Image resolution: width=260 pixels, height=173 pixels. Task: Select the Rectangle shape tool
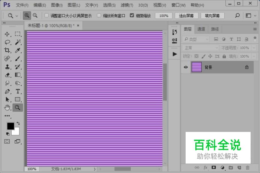[x=18, y=99]
